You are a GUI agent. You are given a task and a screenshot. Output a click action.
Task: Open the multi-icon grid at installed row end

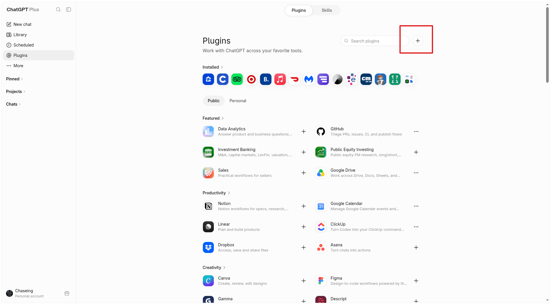click(x=409, y=79)
